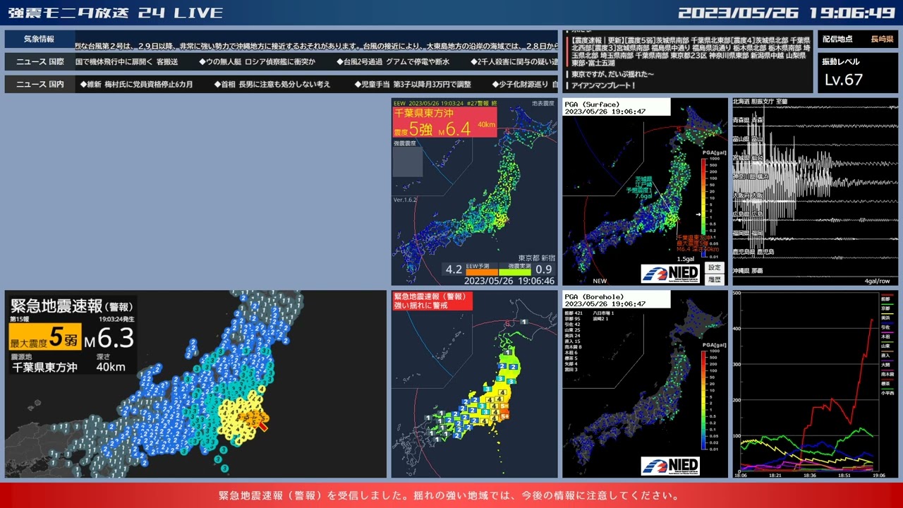Screen dimensions: 903x508
Task: Click the 振動レベル Lv.67 indicator
Action: point(858,73)
